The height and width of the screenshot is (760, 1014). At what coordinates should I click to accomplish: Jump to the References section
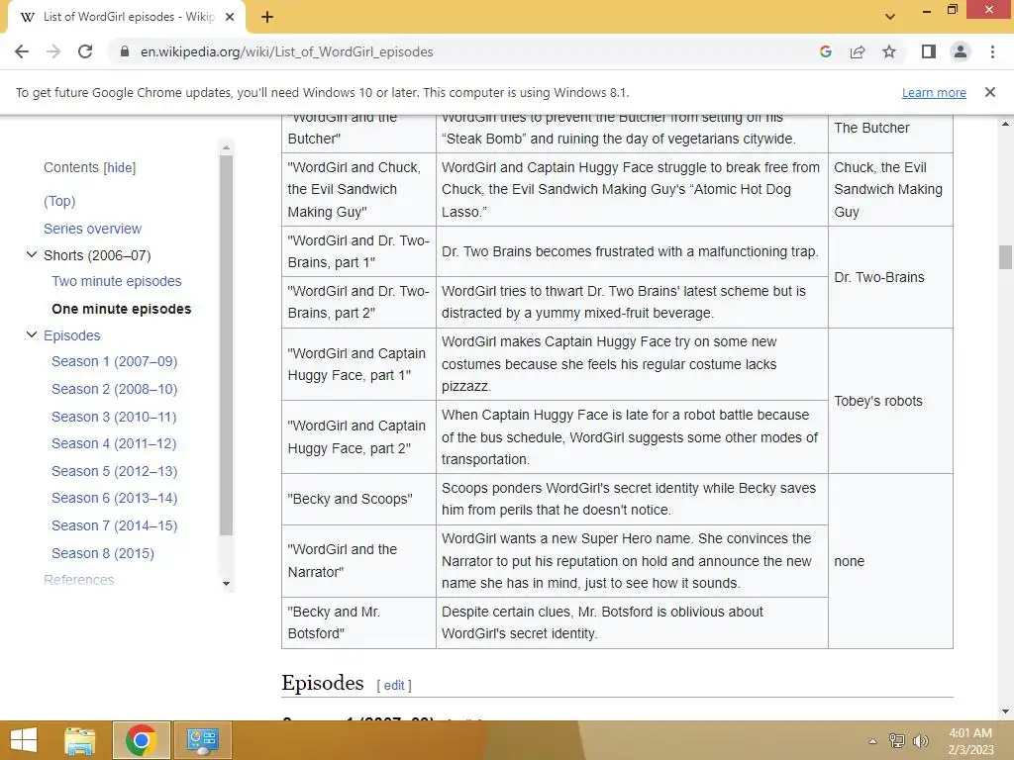tap(79, 580)
